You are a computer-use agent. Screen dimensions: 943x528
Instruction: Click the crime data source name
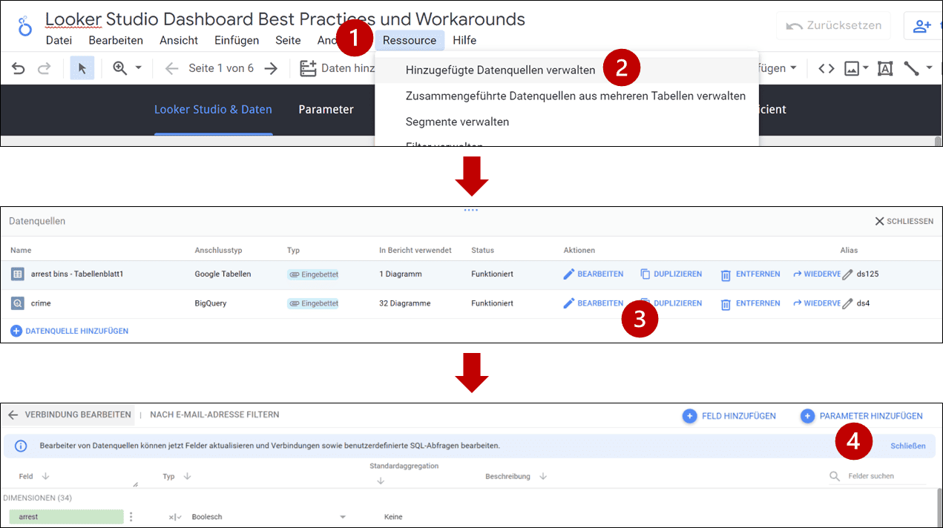click(x=41, y=303)
